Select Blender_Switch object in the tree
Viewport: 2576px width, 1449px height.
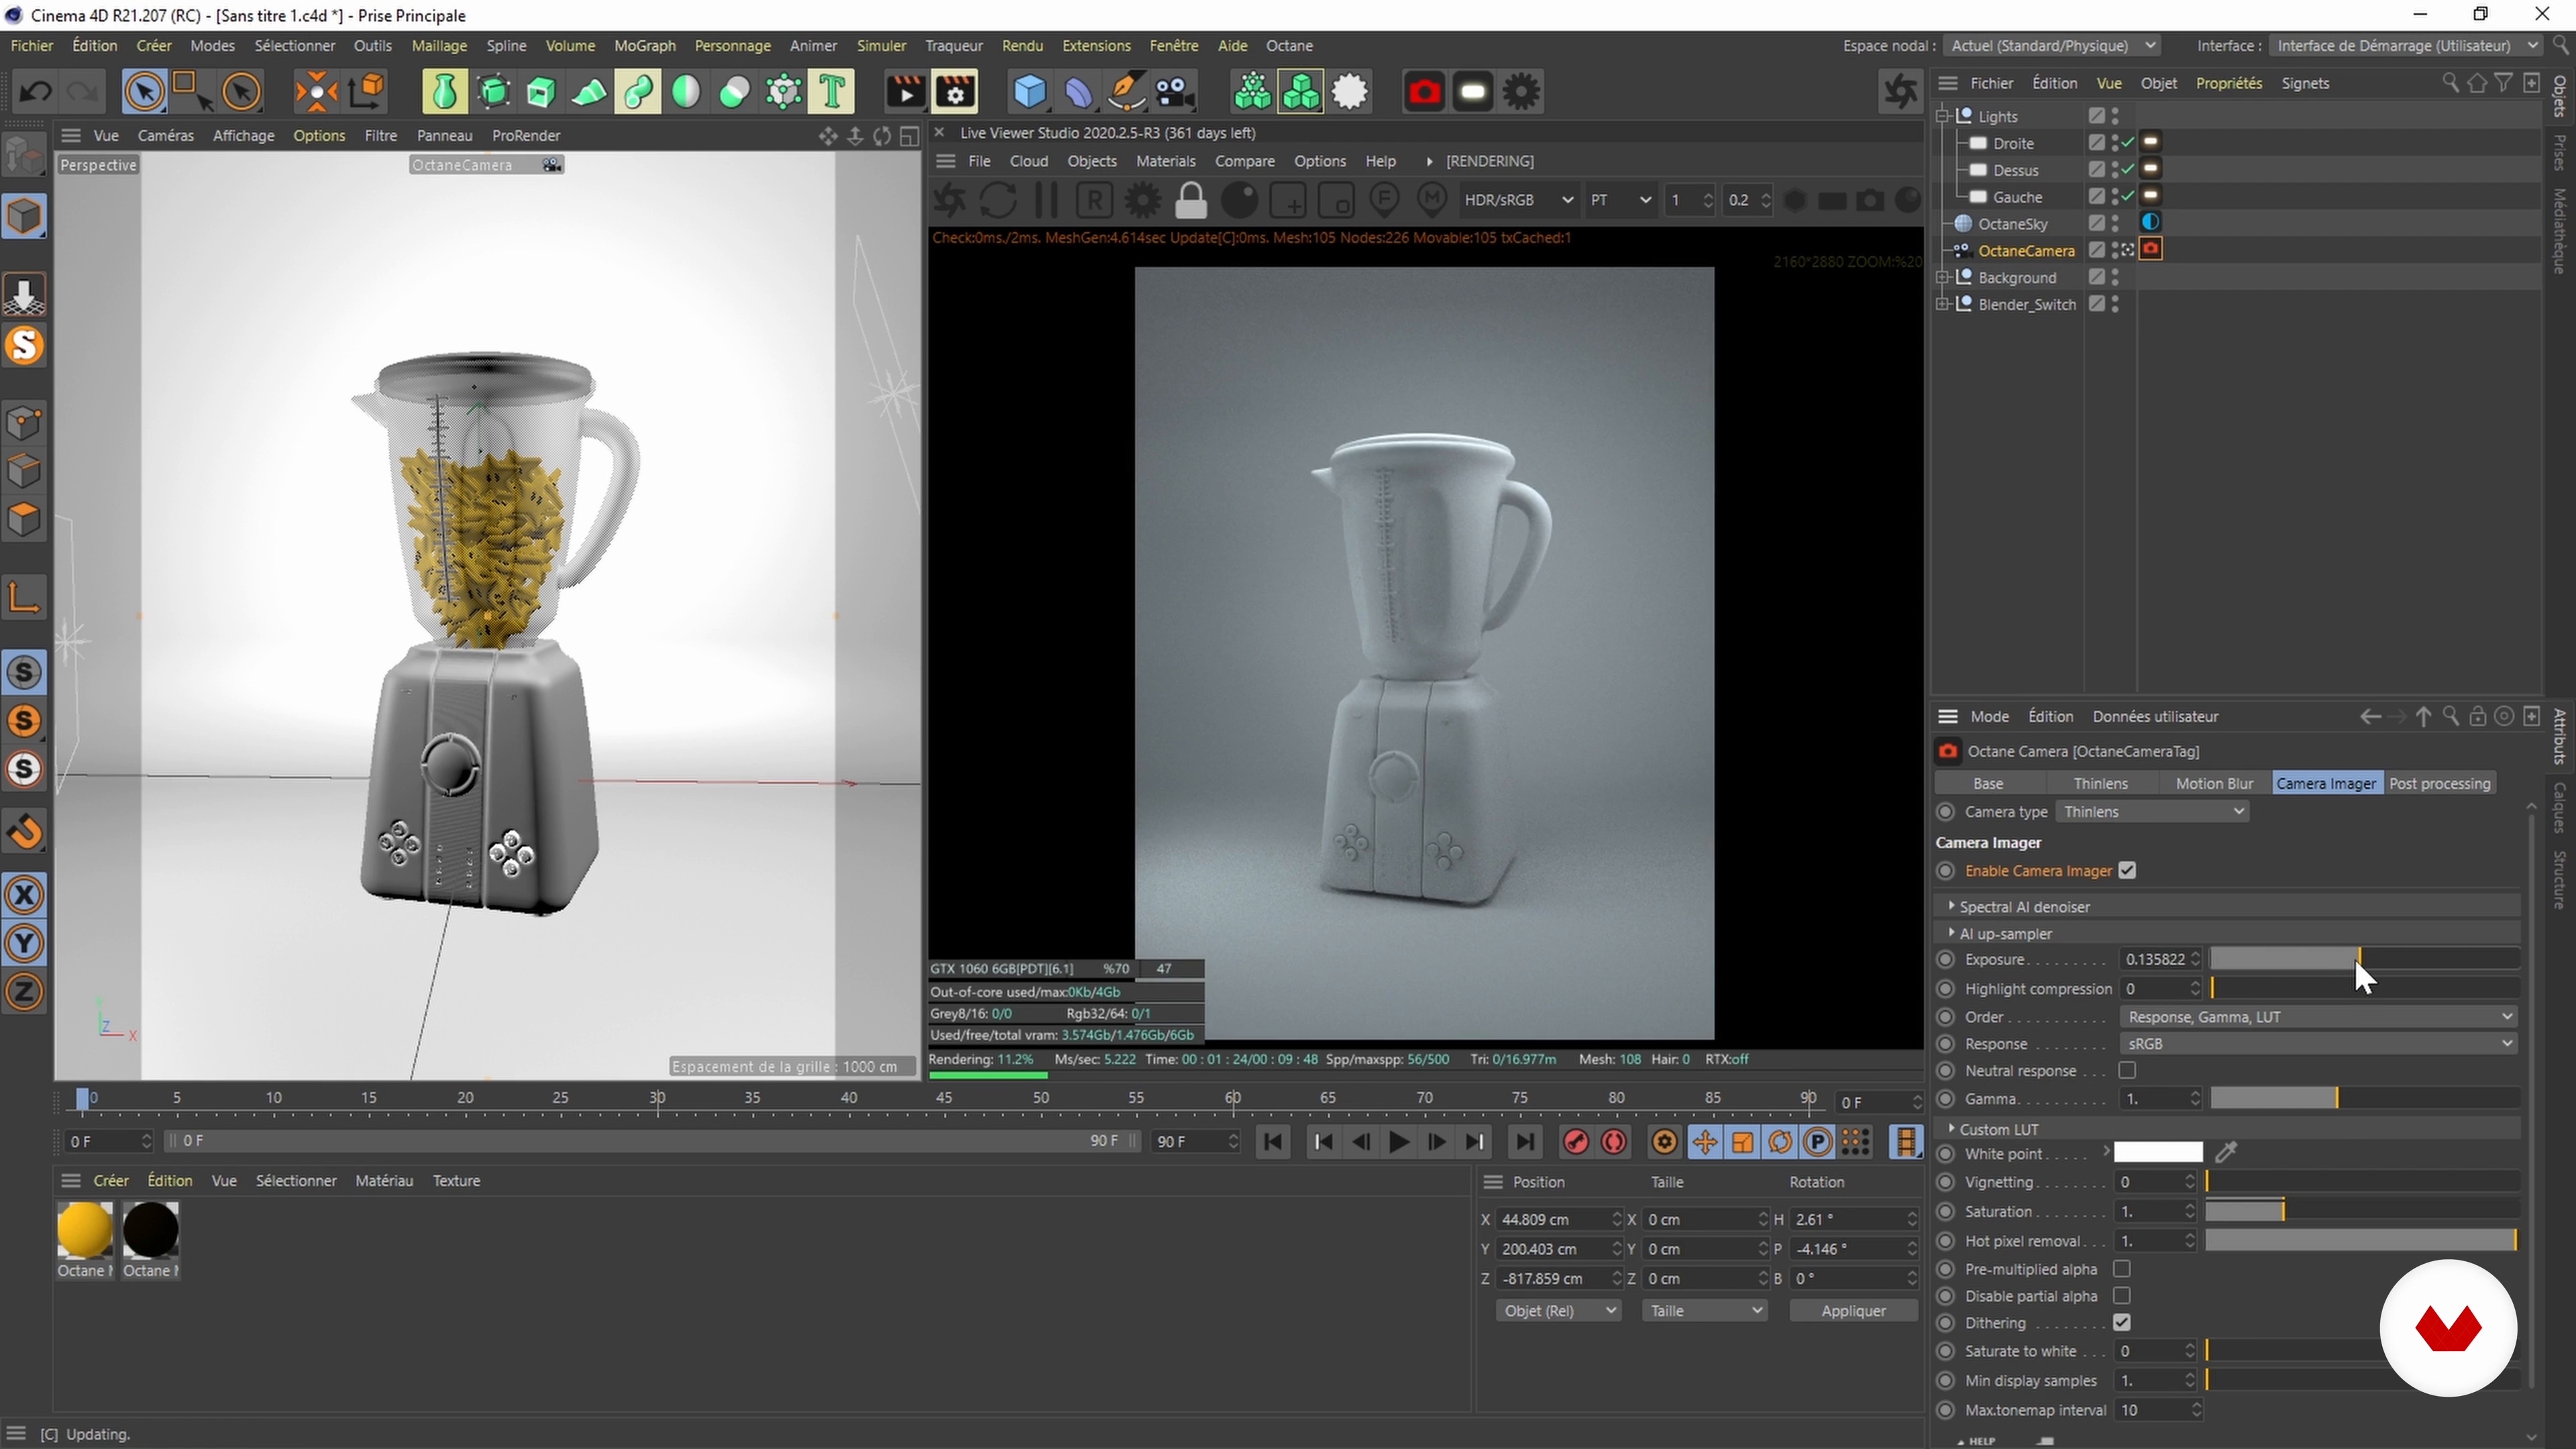(x=2026, y=304)
